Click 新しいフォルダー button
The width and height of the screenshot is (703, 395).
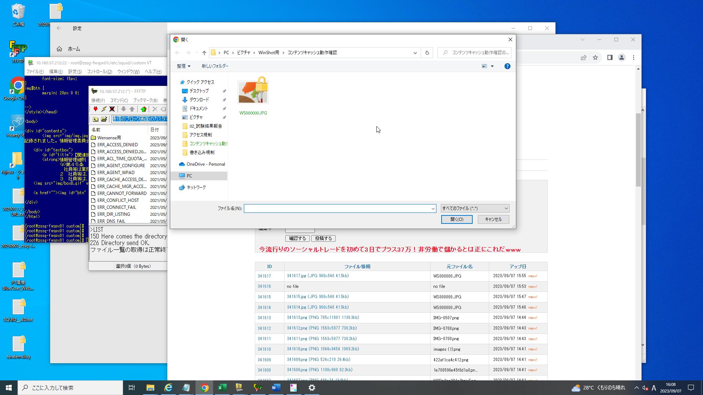click(x=215, y=66)
